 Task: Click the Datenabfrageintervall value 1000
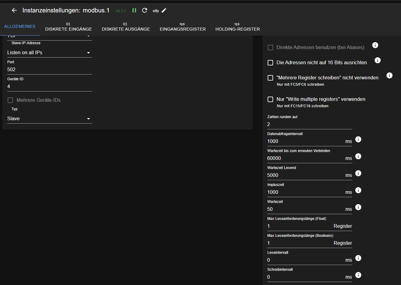(306, 141)
